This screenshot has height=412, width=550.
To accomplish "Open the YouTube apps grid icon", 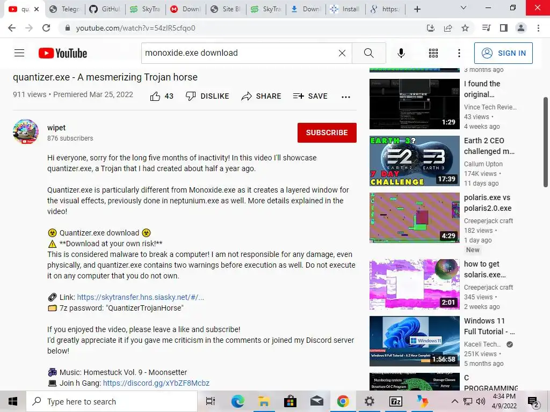I will tap(433, 53).
